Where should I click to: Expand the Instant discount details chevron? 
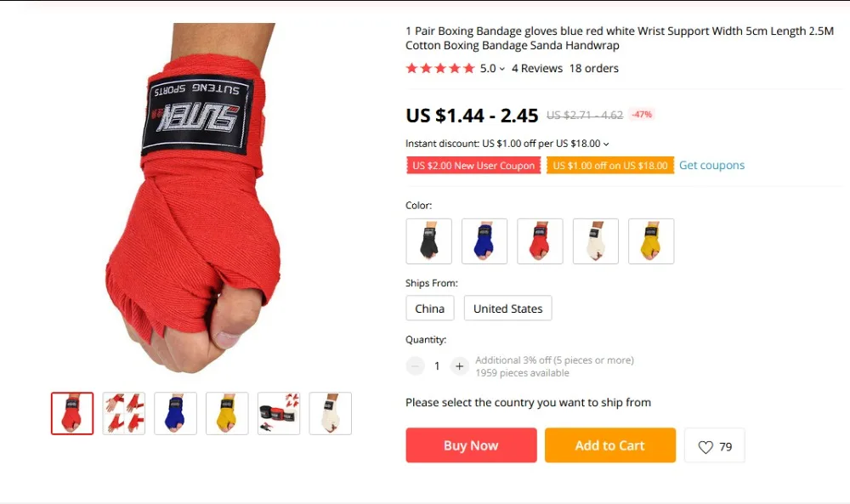[x=606, y=144]
